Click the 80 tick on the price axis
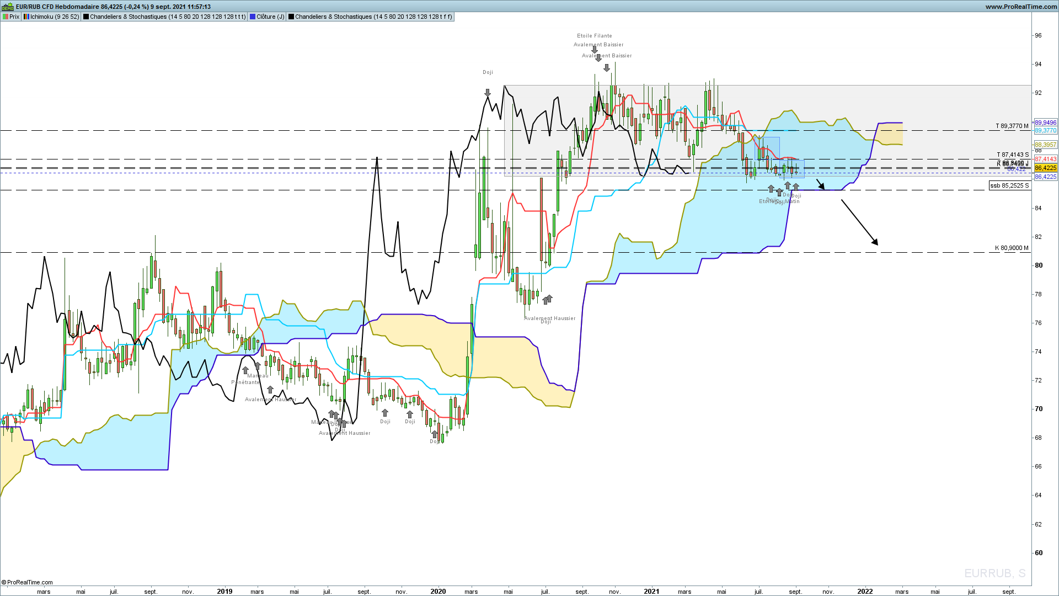 pos(1039,265)
